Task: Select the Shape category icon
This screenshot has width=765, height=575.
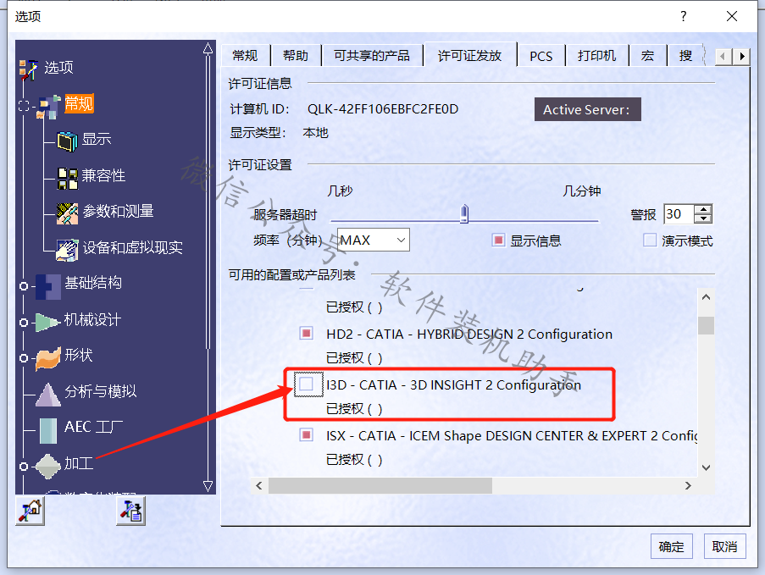Action: point(47,359)
